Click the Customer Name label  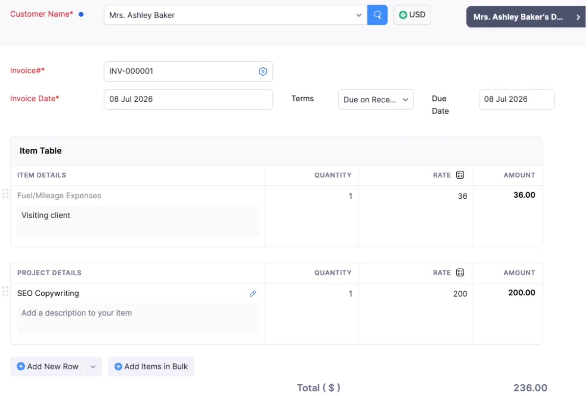[x=42, y=14]
